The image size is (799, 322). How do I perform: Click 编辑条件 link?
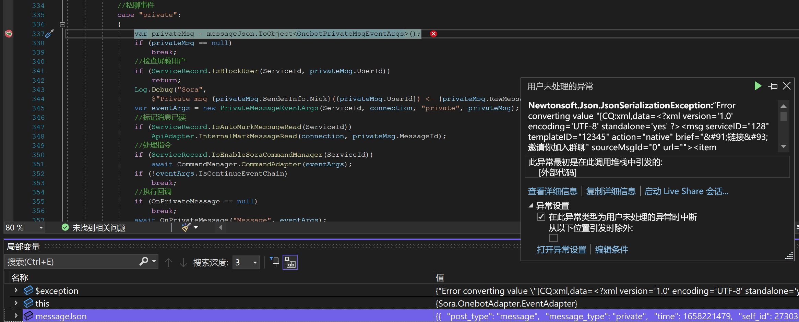coord(611,250)
